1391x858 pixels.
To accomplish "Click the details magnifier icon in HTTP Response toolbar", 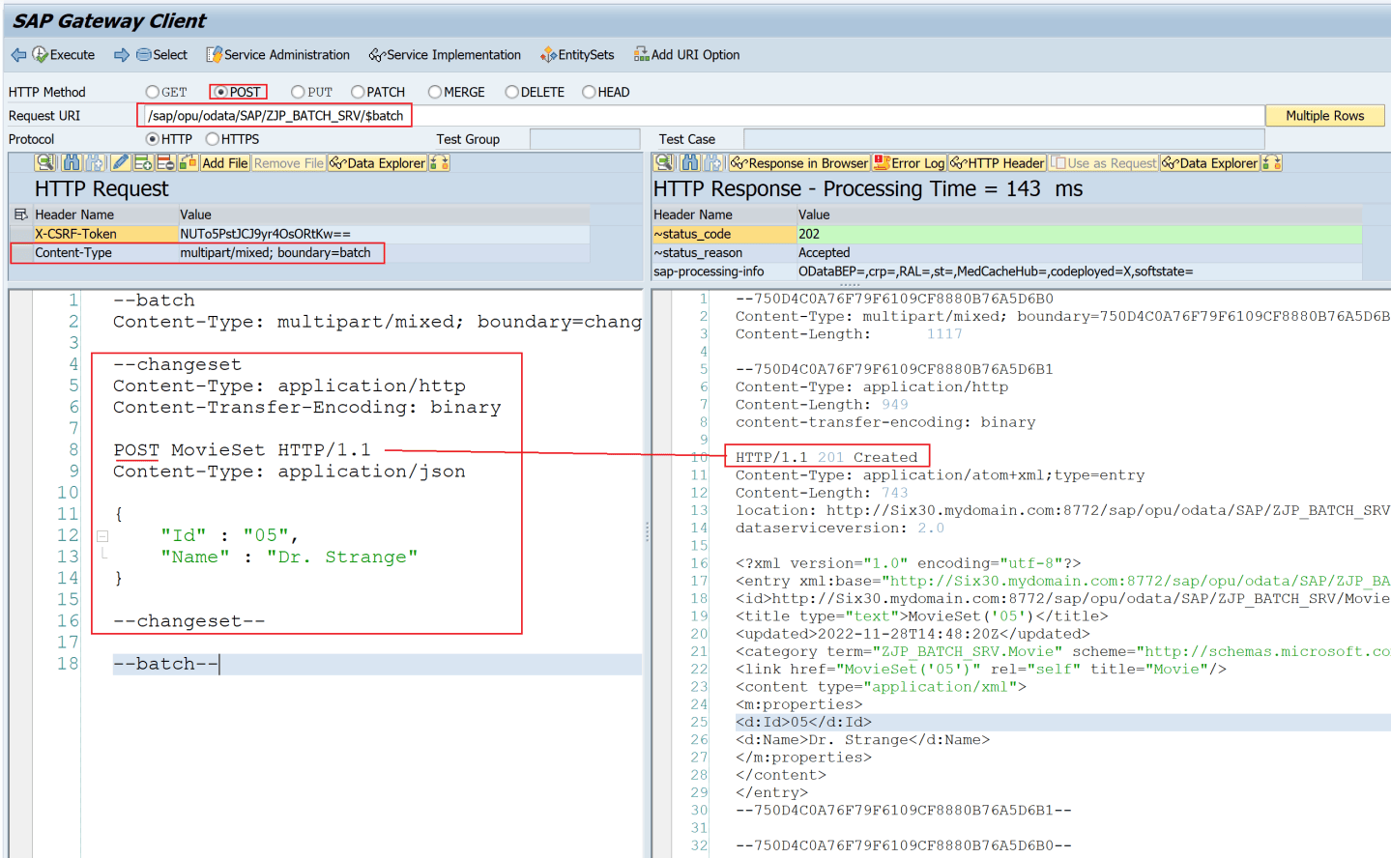I will click(x=664, y=162).
